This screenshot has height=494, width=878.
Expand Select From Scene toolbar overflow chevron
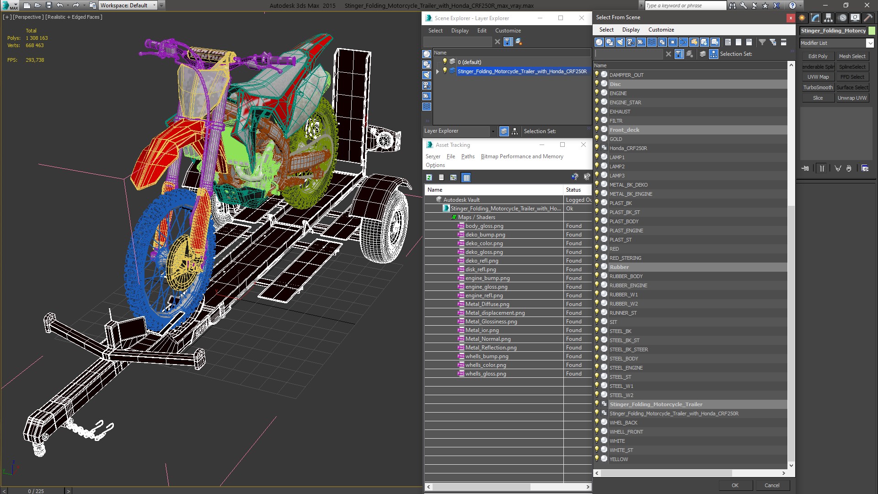(792, 51)
